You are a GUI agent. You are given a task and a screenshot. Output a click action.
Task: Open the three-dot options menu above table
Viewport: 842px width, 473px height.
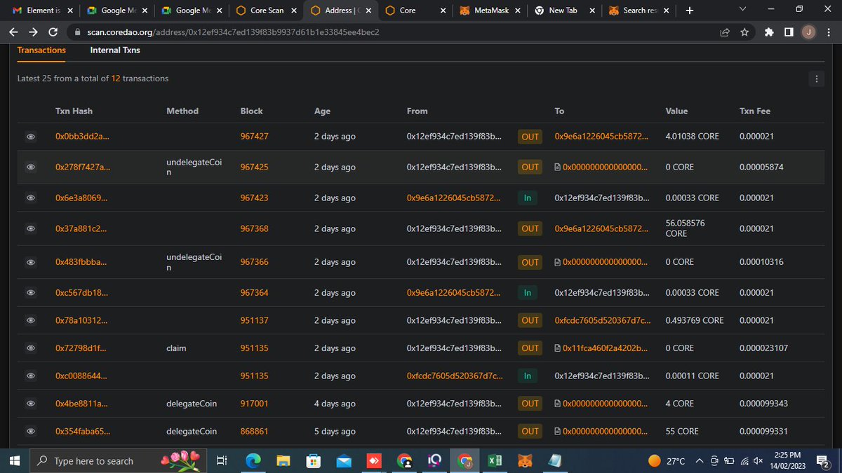[x=816, y=78]
